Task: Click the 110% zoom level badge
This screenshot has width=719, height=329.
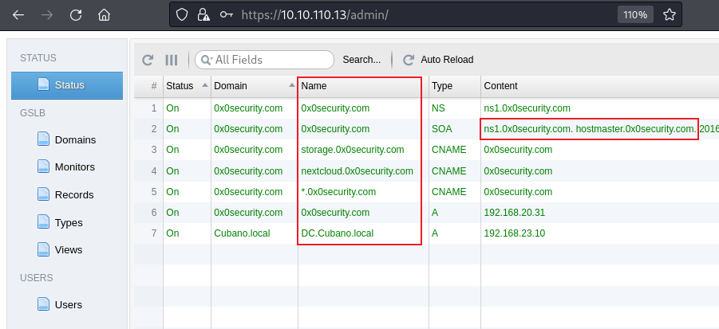Action: (x=636, y=14)
